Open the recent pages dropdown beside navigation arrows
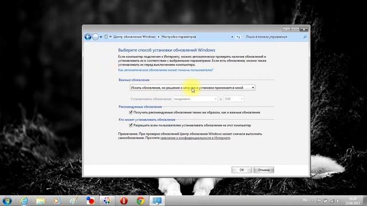Image resolution: width=367 pixels, height=206 pixels. [101, 37]
